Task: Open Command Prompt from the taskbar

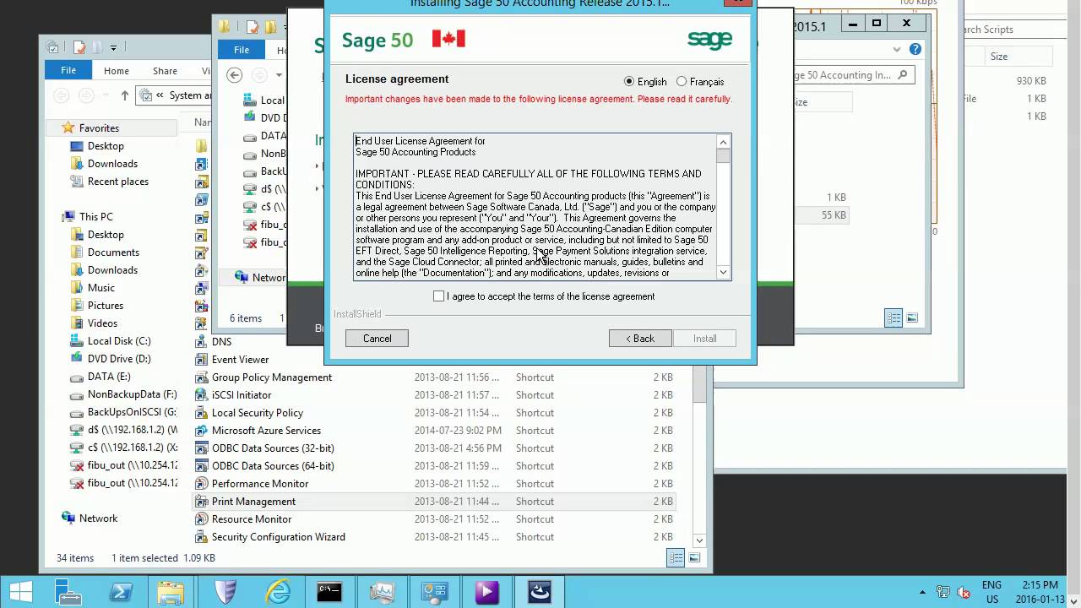Action: tap(329, 592)
